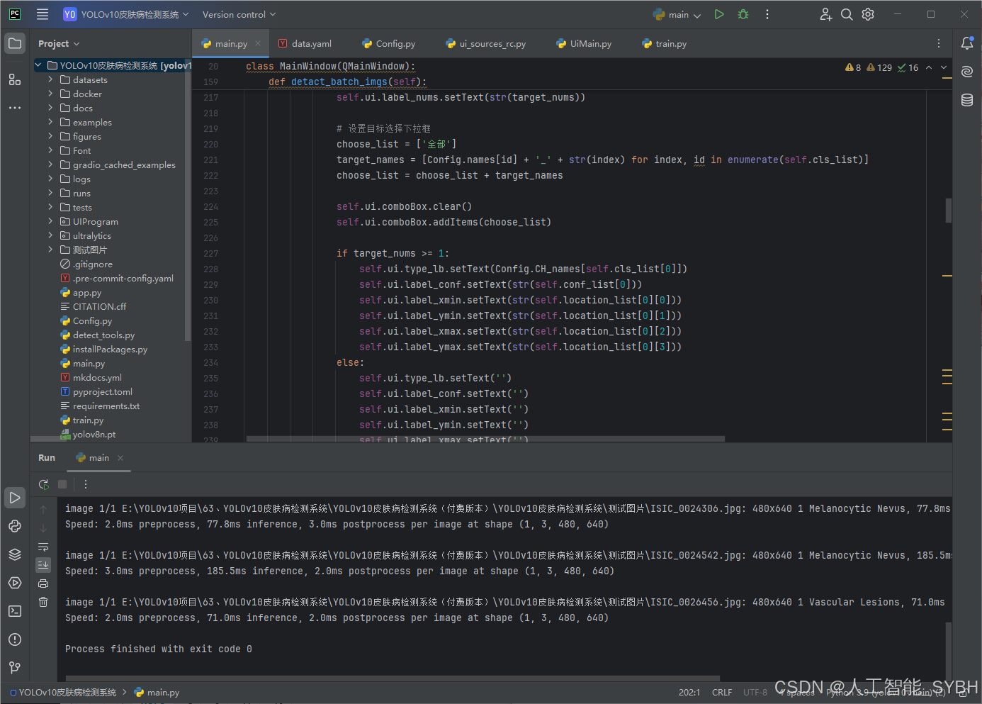Image resolution: width=982 pixels, height=704 pixels.
Task: Switch to train.py tab
Action: tap(664, 43)
